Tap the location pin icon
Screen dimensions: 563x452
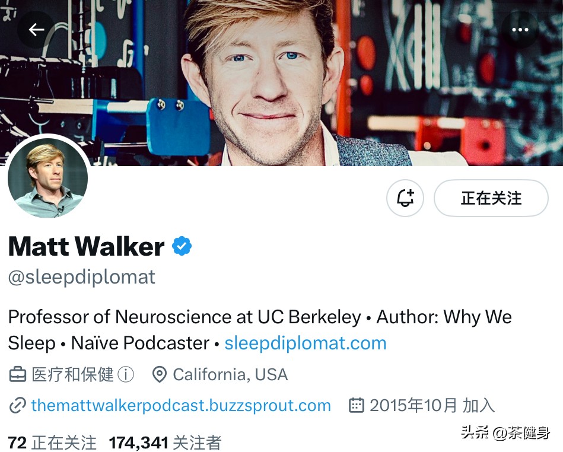pyautogui.click(x=159, y=374)
